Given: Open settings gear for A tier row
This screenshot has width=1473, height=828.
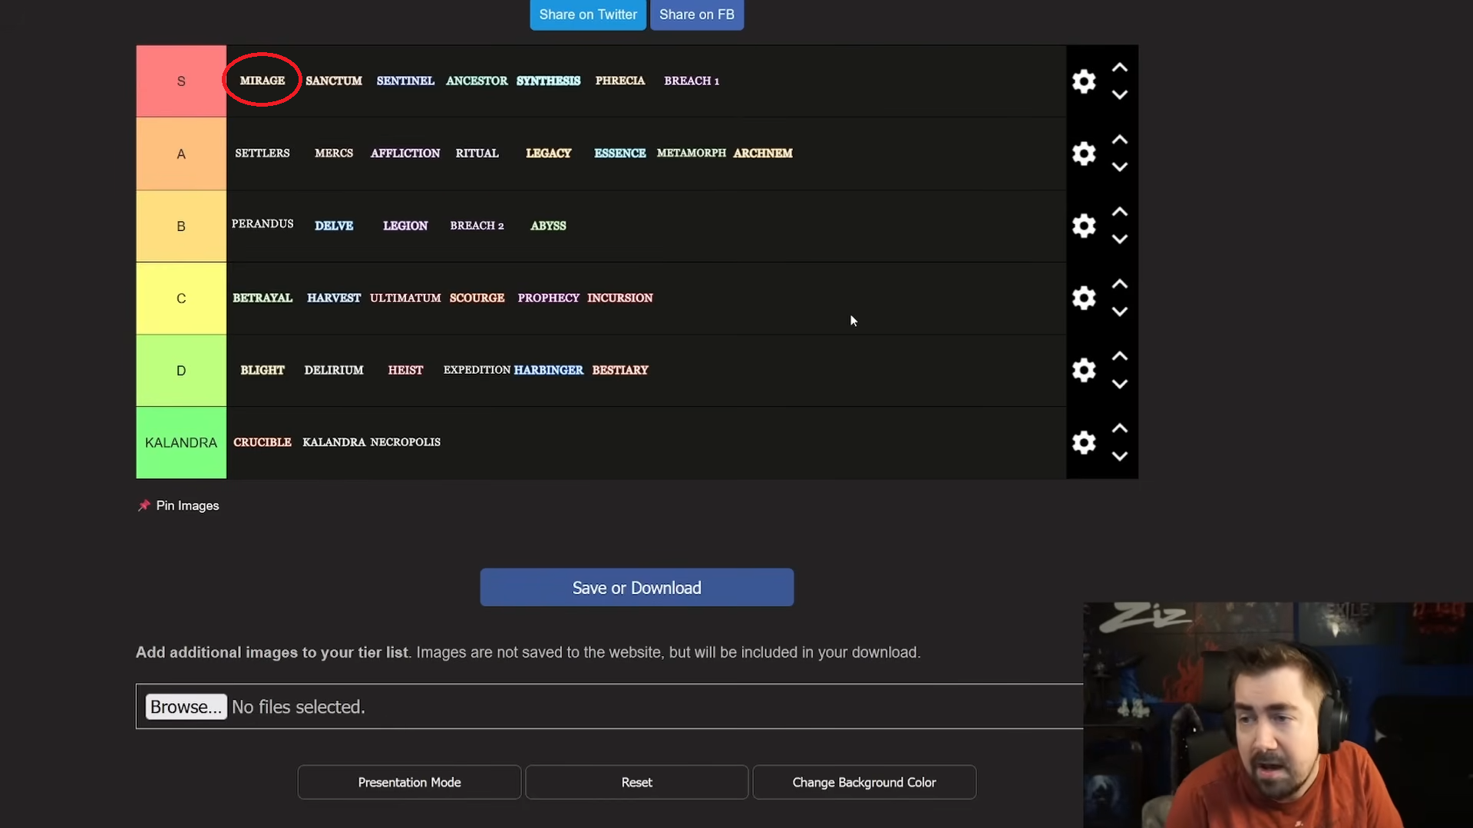Looking at the screenshot, I should point(1083,153).
